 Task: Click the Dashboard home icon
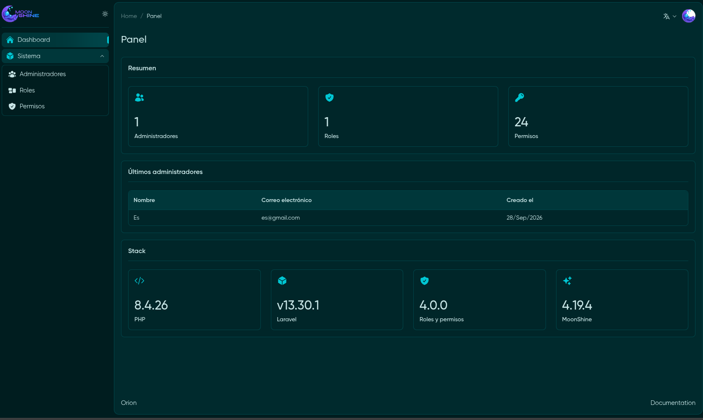point(10,40)
